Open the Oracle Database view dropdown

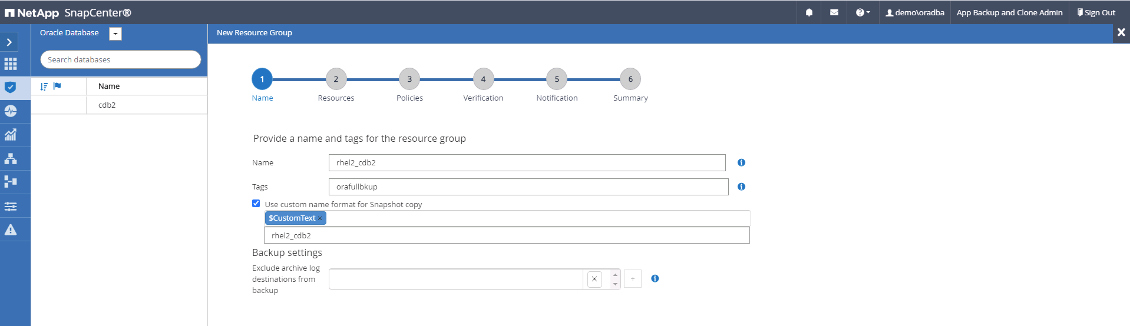(115, 34)
